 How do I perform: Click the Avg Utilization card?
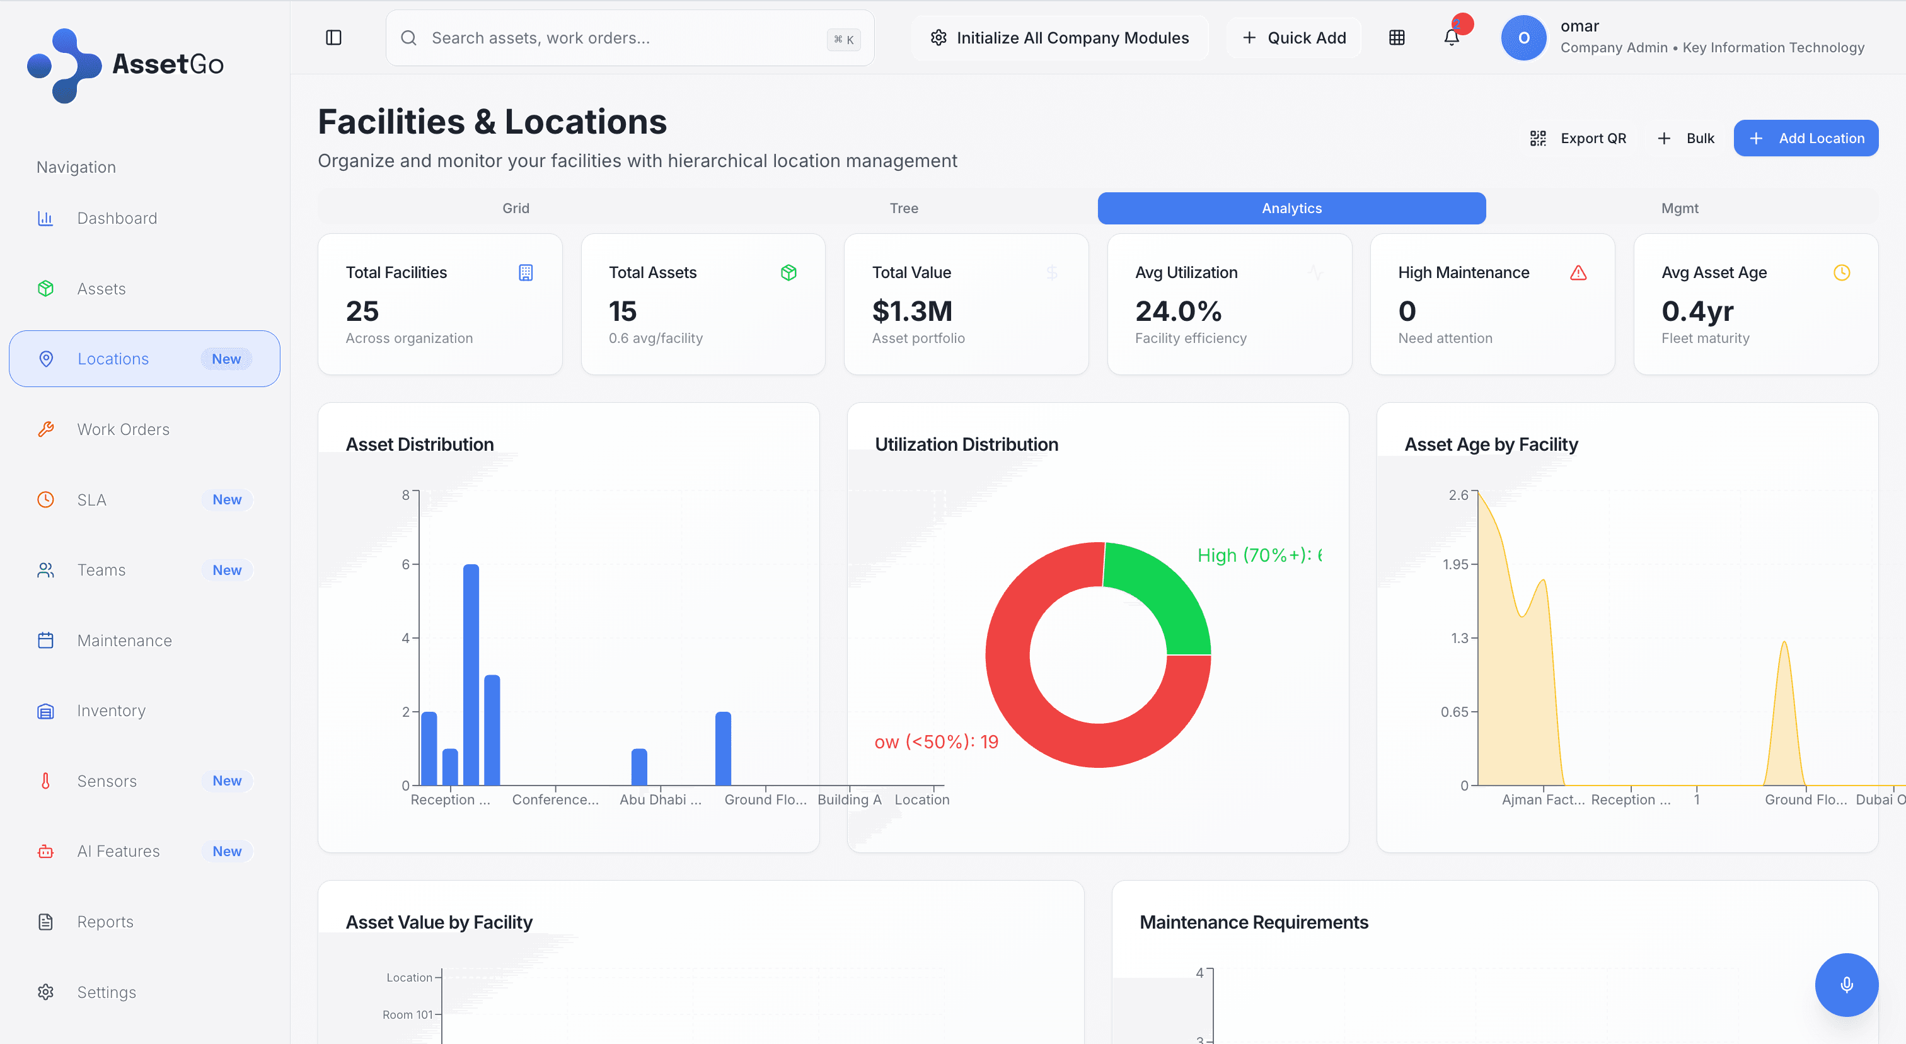[x=1229, y=304]
